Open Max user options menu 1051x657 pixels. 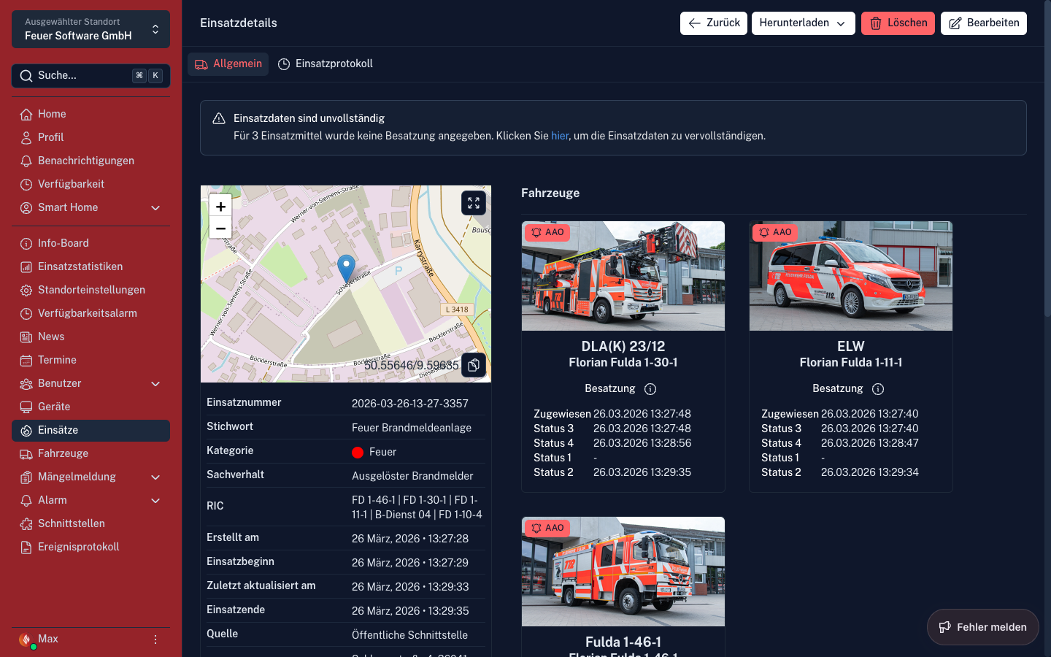click(155, 639)
